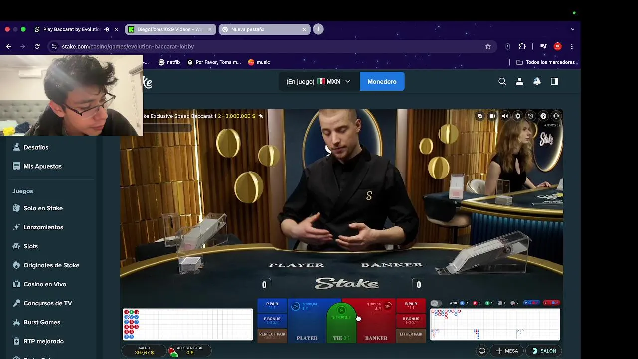Open Mis Apuestas in sidebar

coord(42,166)
